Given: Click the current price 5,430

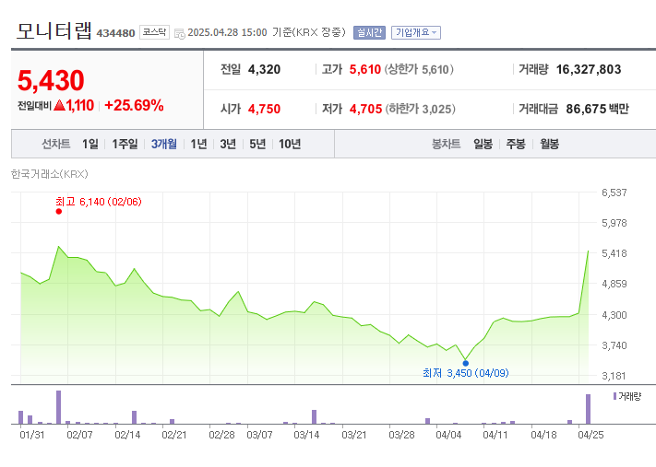Looking at the screenshot, I should [51, 80].
